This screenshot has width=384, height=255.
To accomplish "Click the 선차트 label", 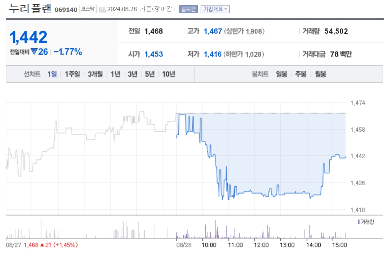I will pyautogui.click(x=32, y=74).
